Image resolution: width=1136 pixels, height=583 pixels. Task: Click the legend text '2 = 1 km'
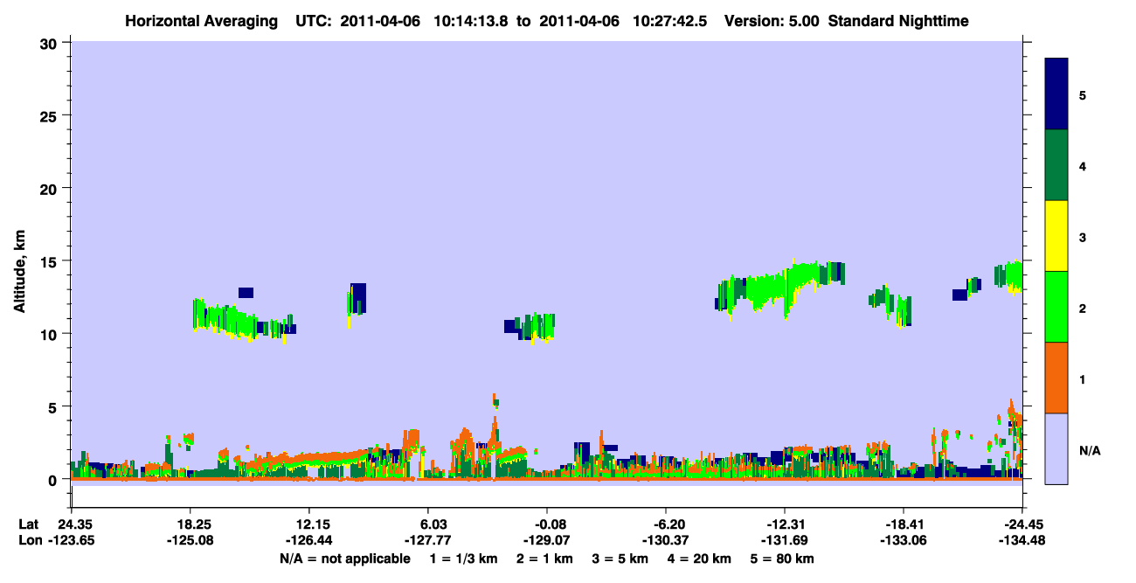(x=545, y=559)
